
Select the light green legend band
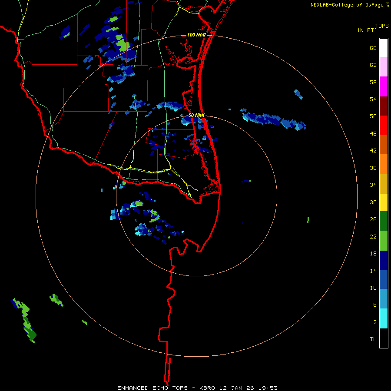click(x=384, y=241)
